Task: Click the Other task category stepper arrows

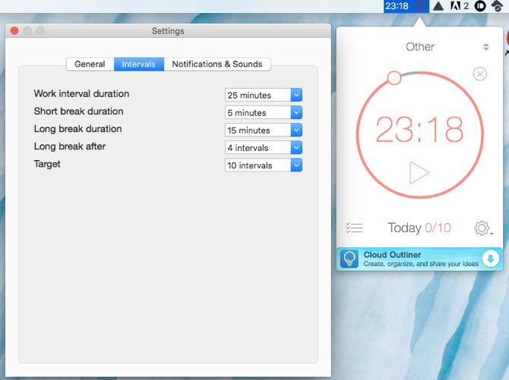Action: (486, 47)
